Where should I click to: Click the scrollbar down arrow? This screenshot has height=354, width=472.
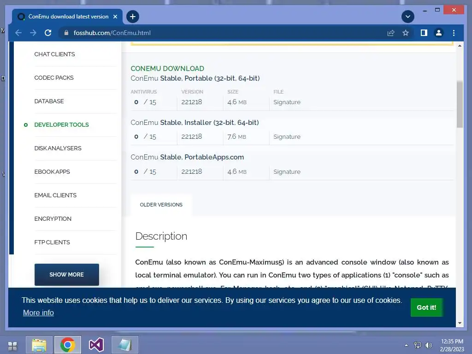tap(460, 323)
